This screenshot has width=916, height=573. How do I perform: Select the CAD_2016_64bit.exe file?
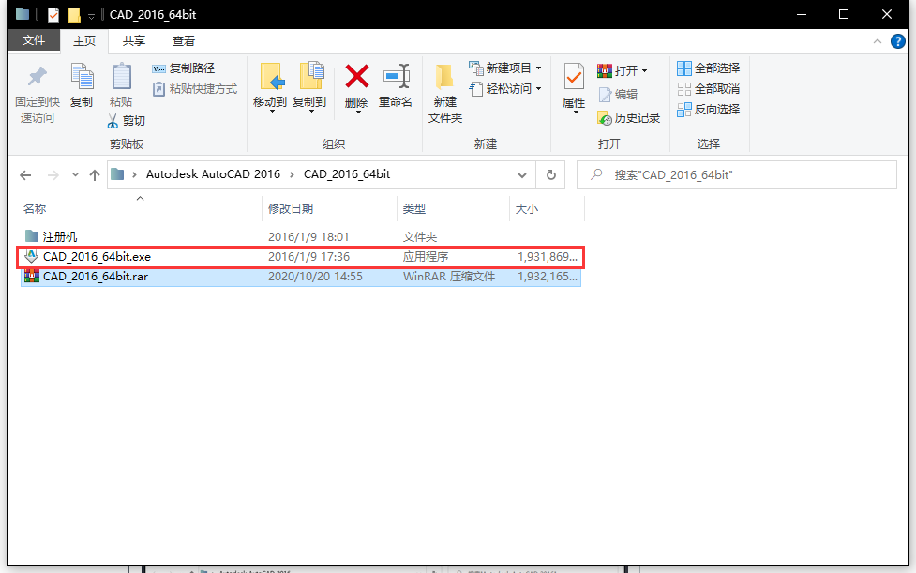click(97, 257)
